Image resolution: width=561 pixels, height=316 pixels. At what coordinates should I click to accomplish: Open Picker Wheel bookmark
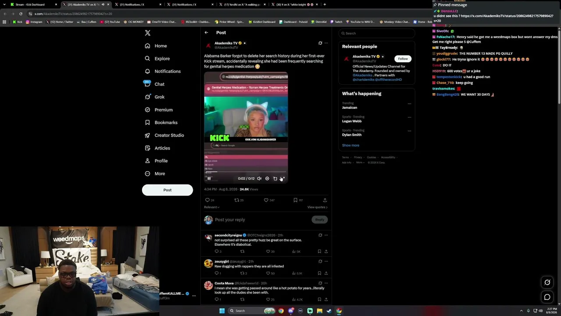click(229, 22)
